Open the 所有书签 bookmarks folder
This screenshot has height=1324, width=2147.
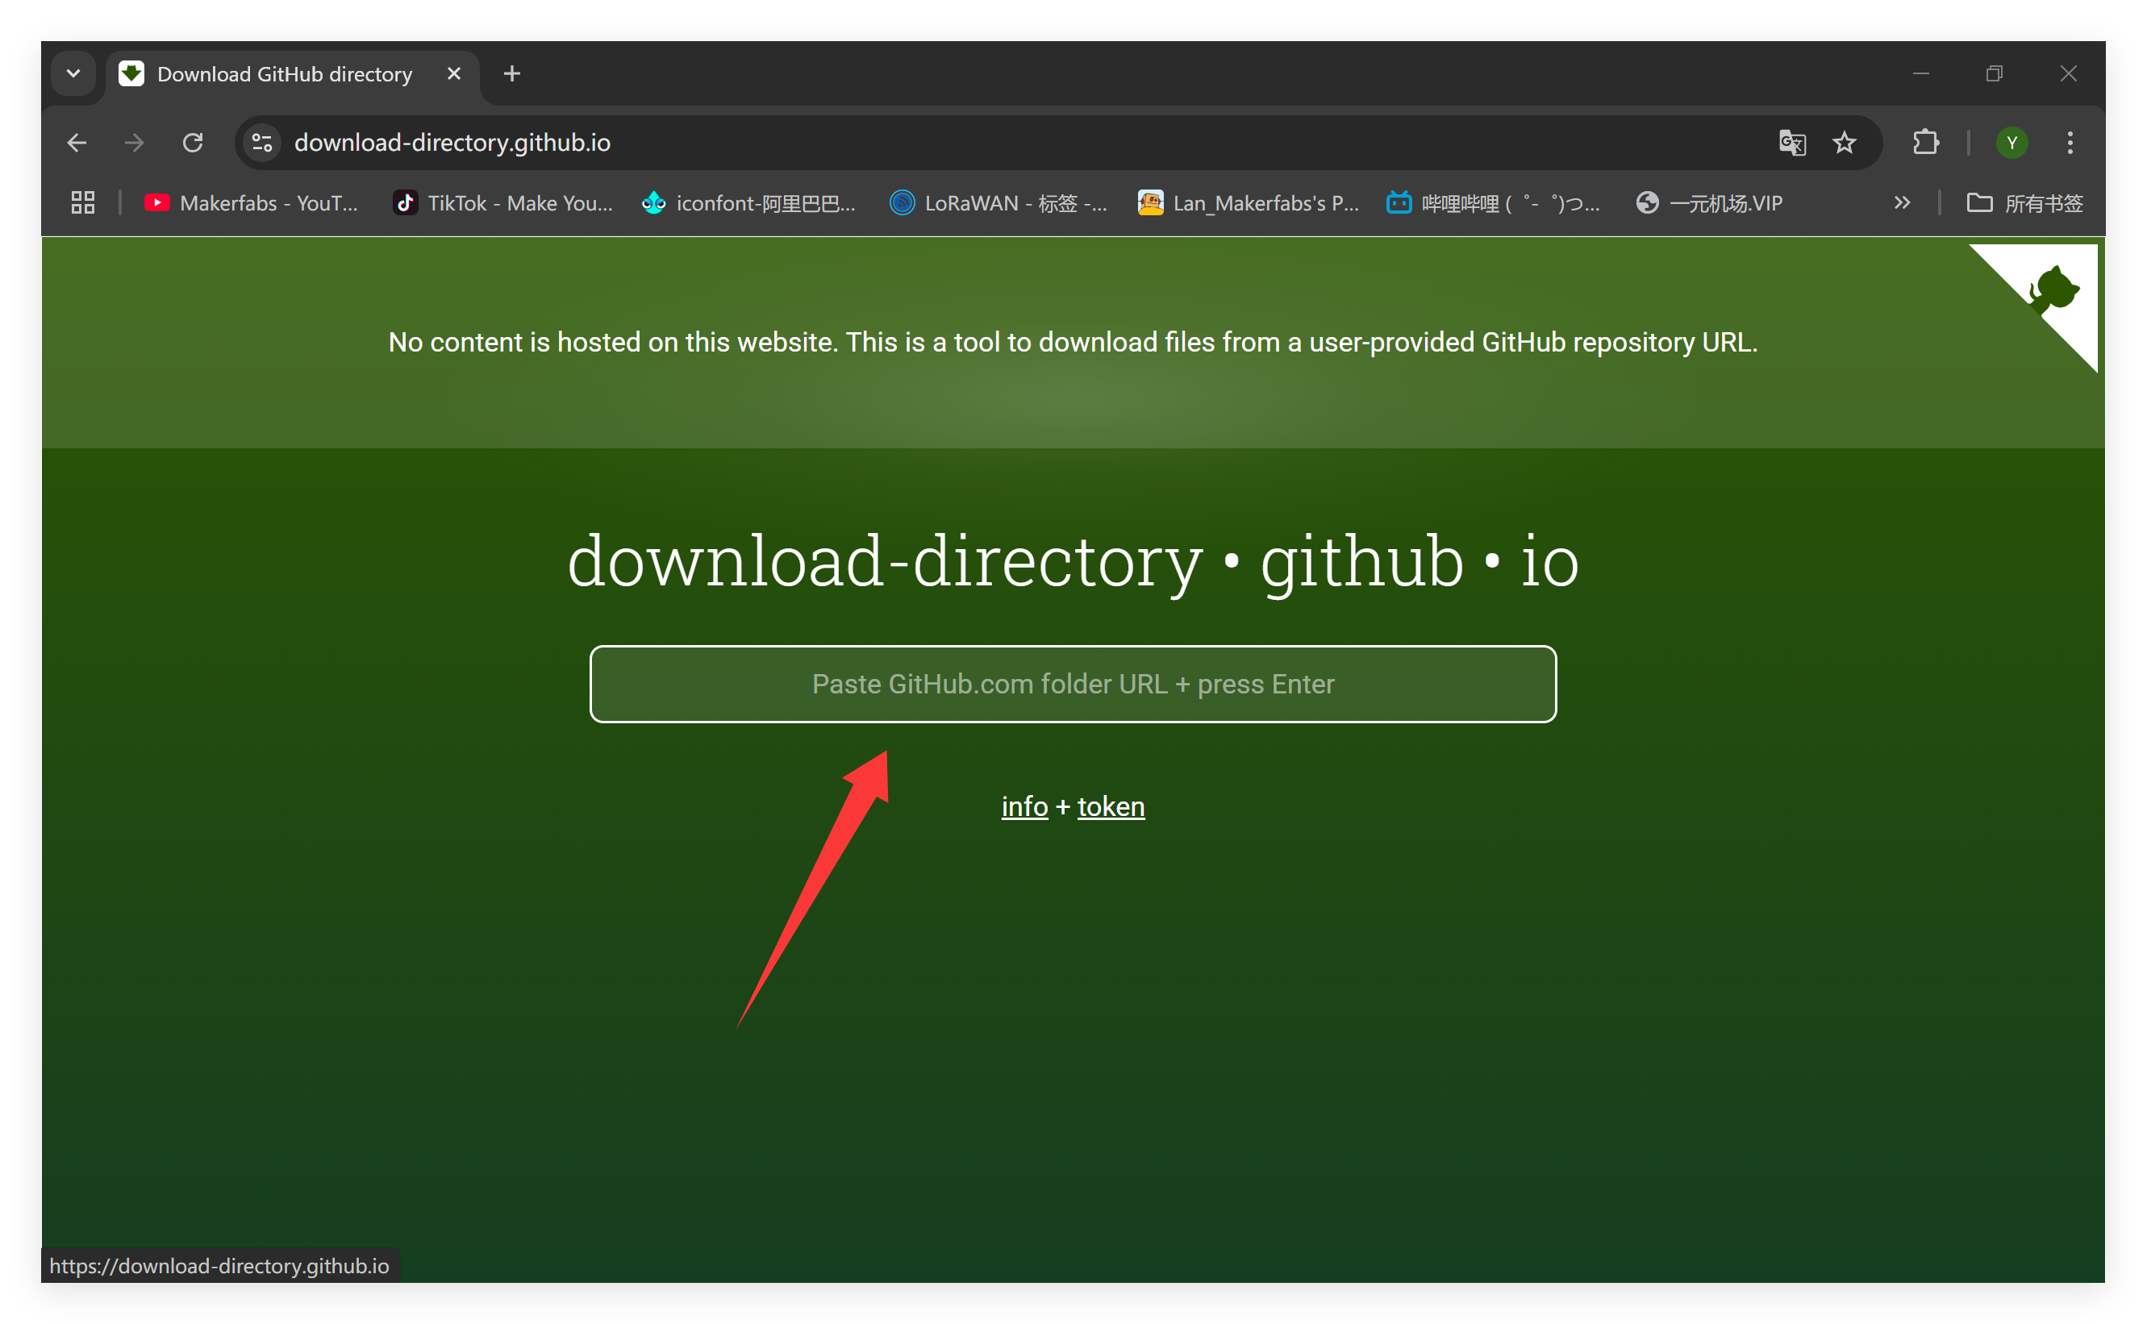click(2024, 203)
